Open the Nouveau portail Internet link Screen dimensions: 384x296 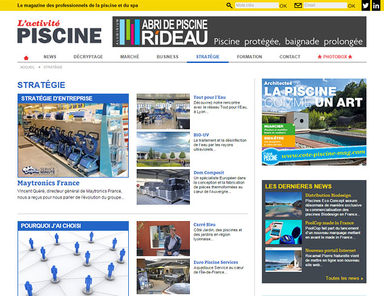(x=330, y=250)
